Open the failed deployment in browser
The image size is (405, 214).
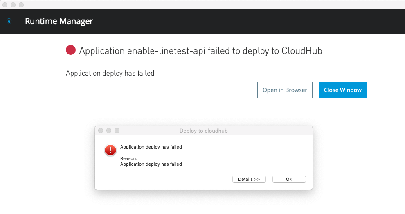click(285, 90)
